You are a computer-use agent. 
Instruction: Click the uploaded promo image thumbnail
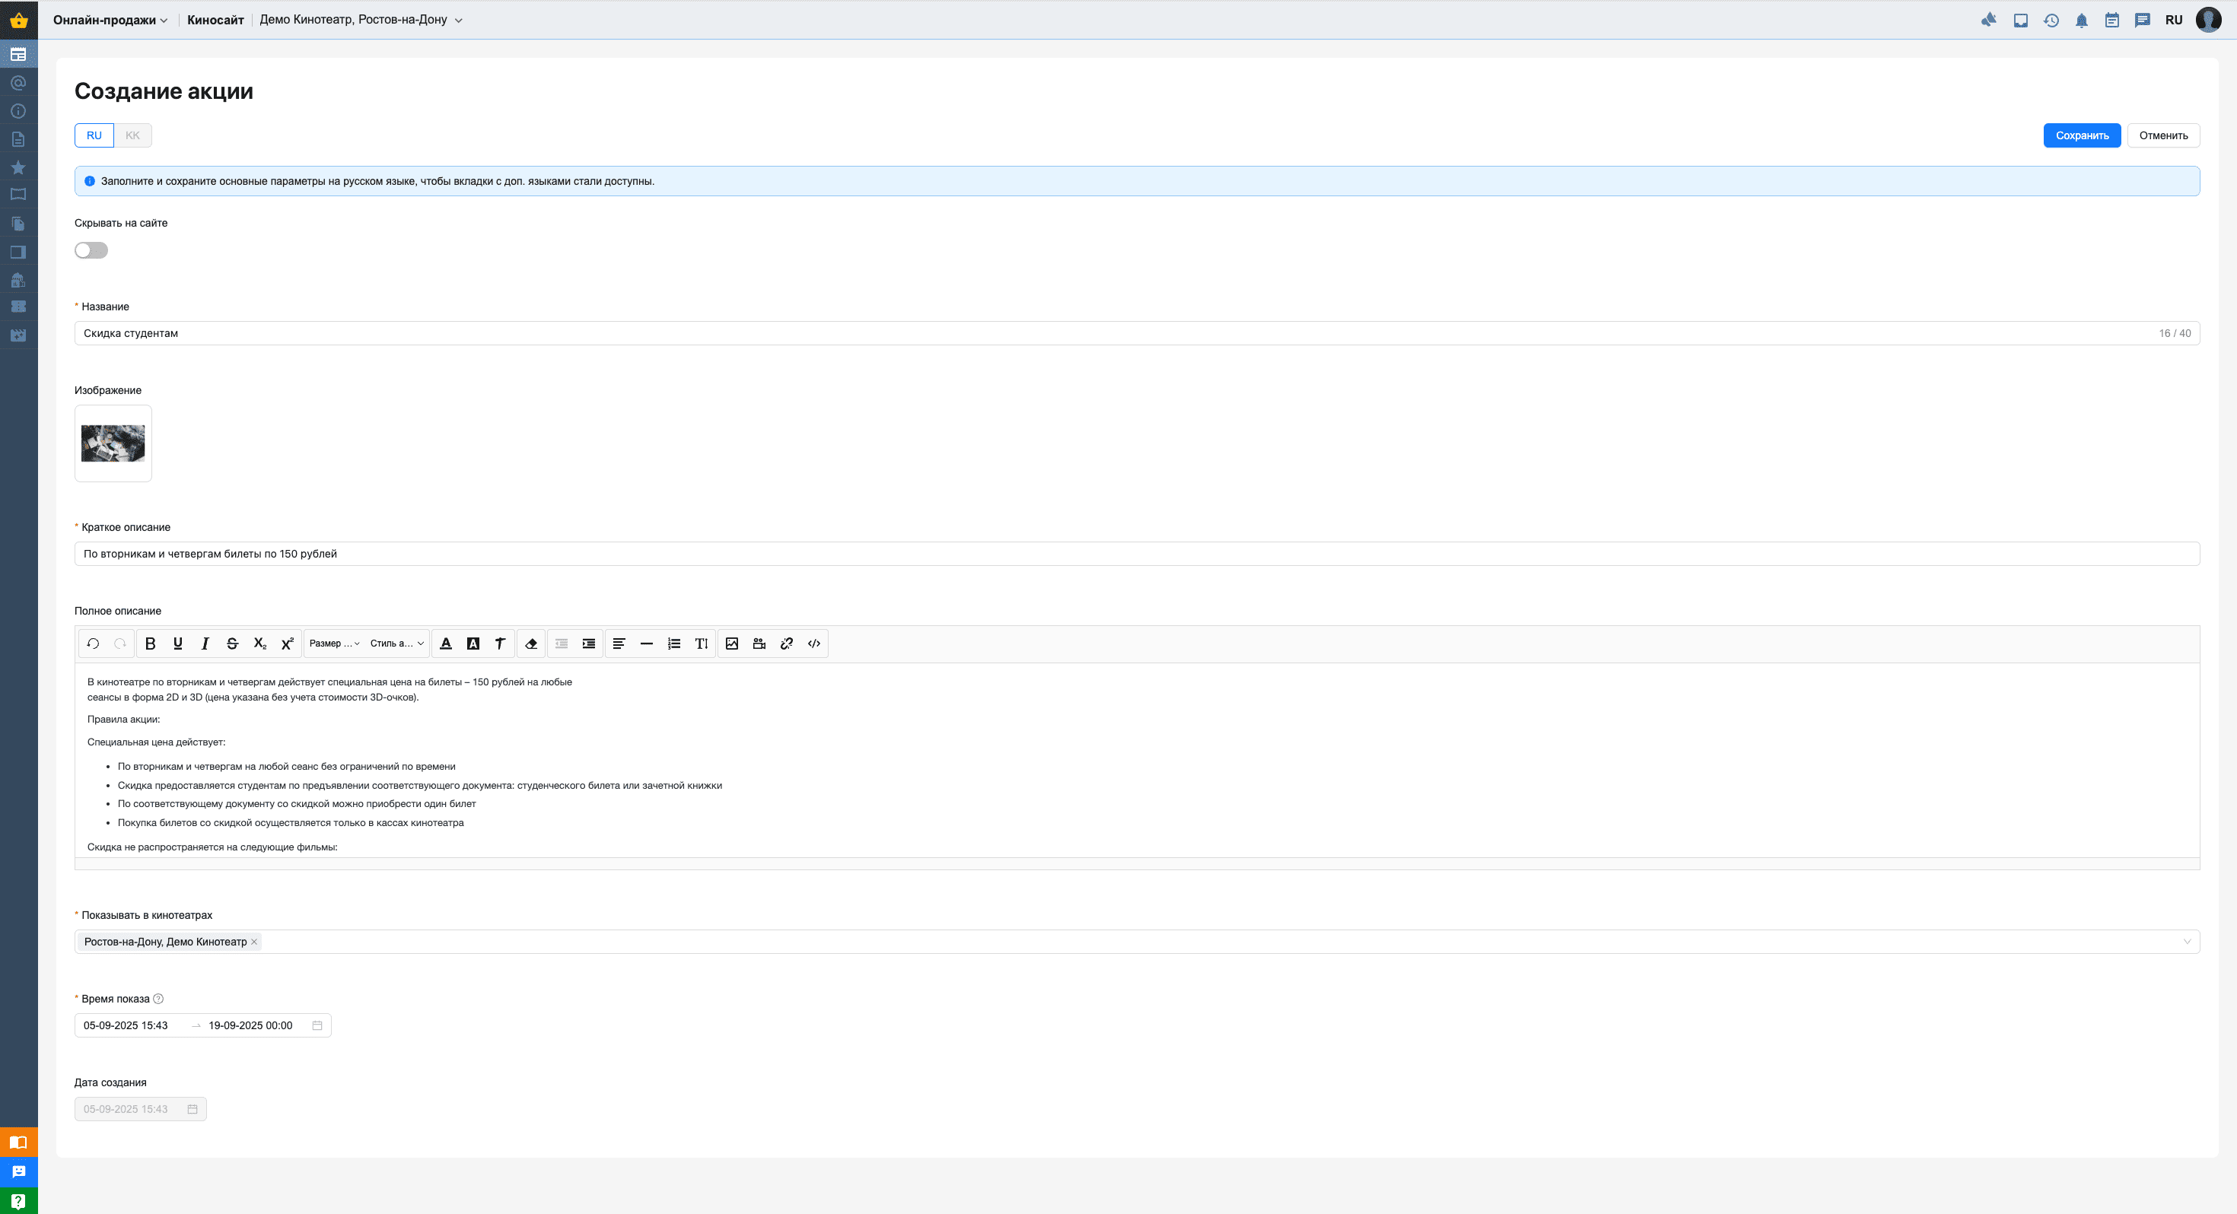[113, 443]
